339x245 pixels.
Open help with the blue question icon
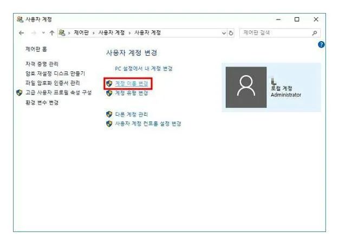(321, 45)
